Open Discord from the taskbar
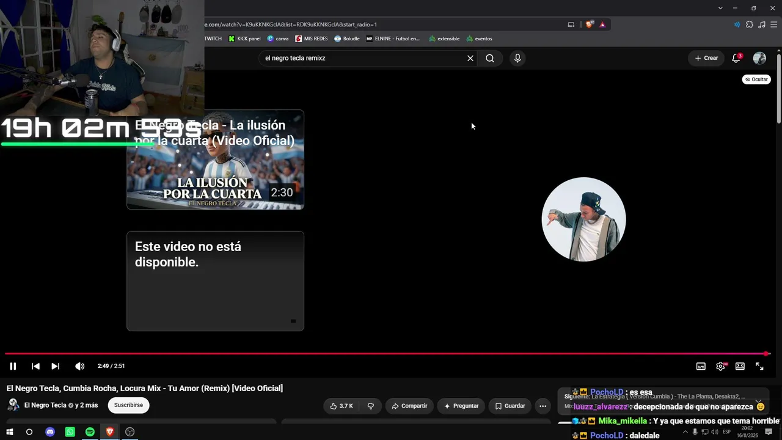This screenshot has width=782, height=440. tap(50, 432)
